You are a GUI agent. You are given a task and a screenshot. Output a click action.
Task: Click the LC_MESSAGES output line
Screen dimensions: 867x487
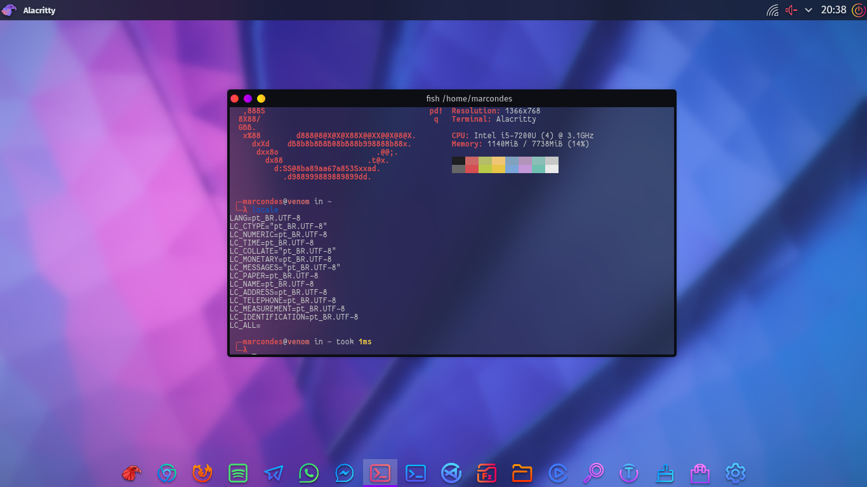tap(285, 268)
